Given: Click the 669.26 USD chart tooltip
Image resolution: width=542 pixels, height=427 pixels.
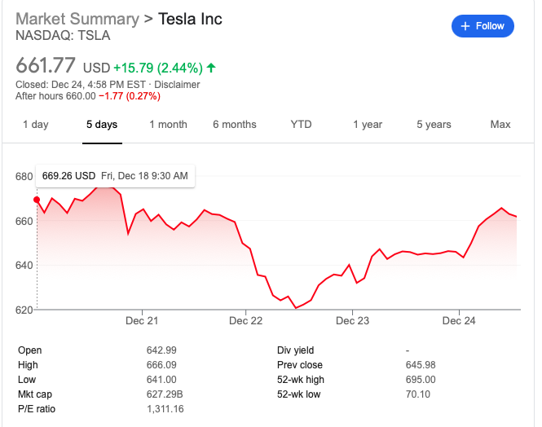Looking at the screenshot, I should pyautogui.click(x=115, y=175).
